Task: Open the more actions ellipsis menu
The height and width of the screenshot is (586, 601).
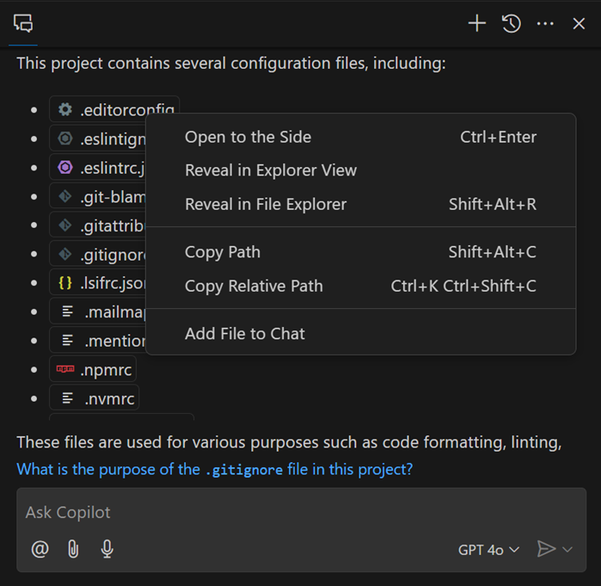Action: point(545,23)
